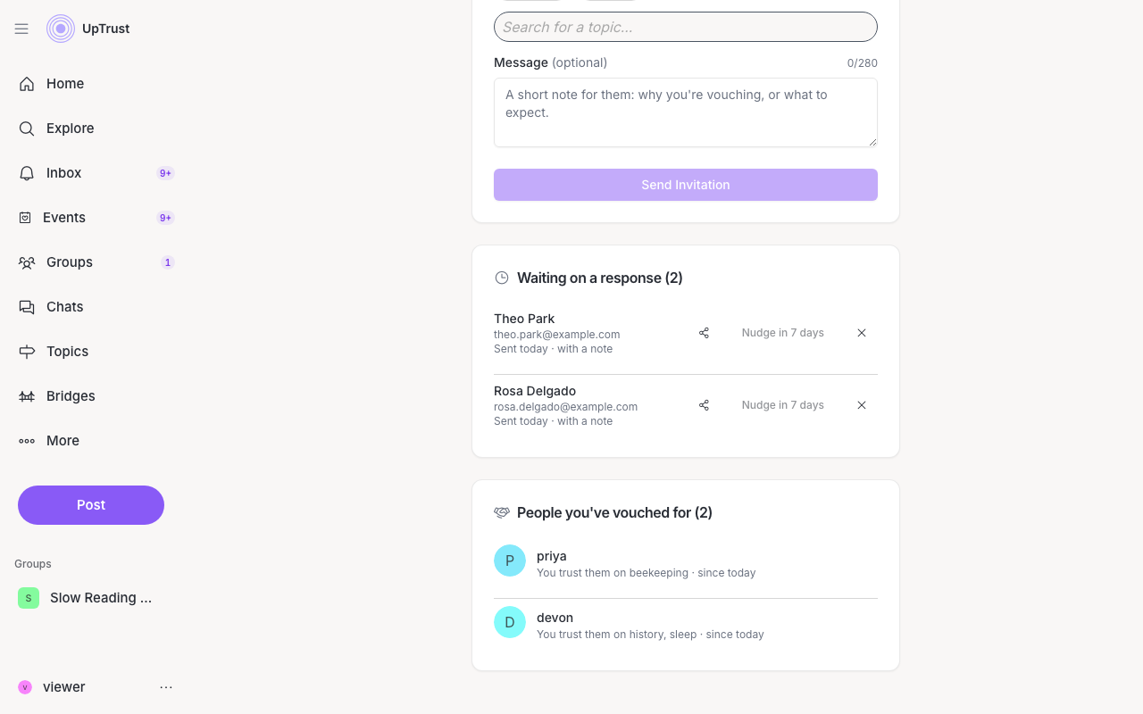Viewport: 1143px width, 714px height.
Task: Click Theo Park's Nudge in 7 days
Action: click(783, 333)
